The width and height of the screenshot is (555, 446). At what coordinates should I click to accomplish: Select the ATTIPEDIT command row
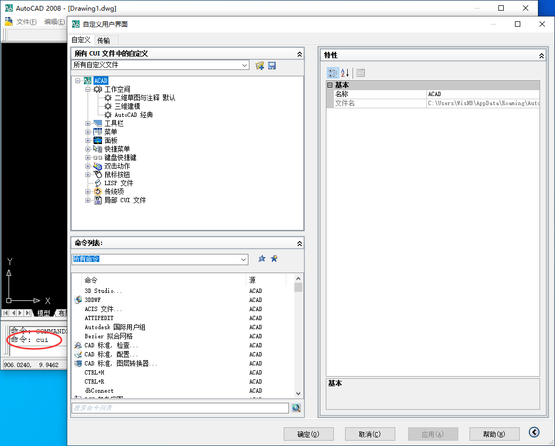(x=183, y=318)
